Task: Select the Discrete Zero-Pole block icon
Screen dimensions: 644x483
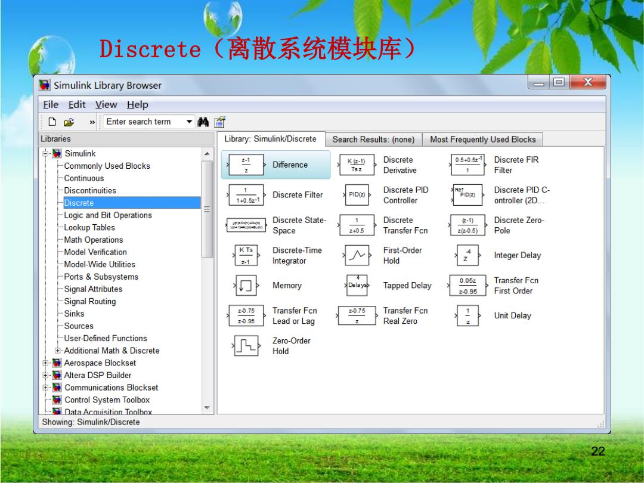Action: click(x=468, y=225)
